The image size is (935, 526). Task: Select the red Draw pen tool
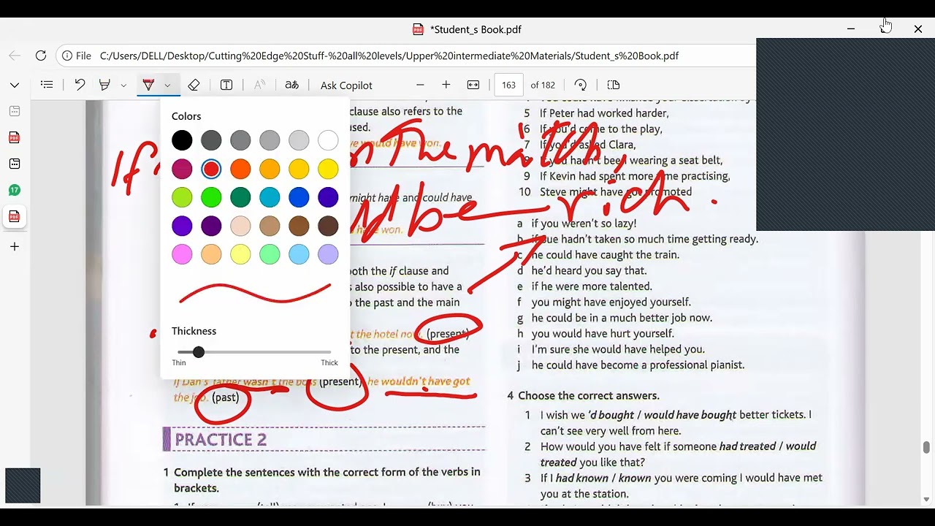pos(148,85)
